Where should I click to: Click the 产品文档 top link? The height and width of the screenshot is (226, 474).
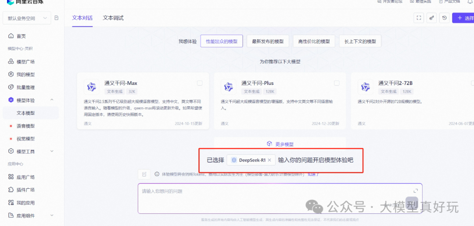pos(449,1)
